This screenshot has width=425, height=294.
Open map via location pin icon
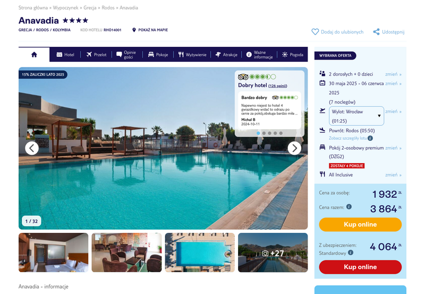pyautogui.click(x=134, y=30)
